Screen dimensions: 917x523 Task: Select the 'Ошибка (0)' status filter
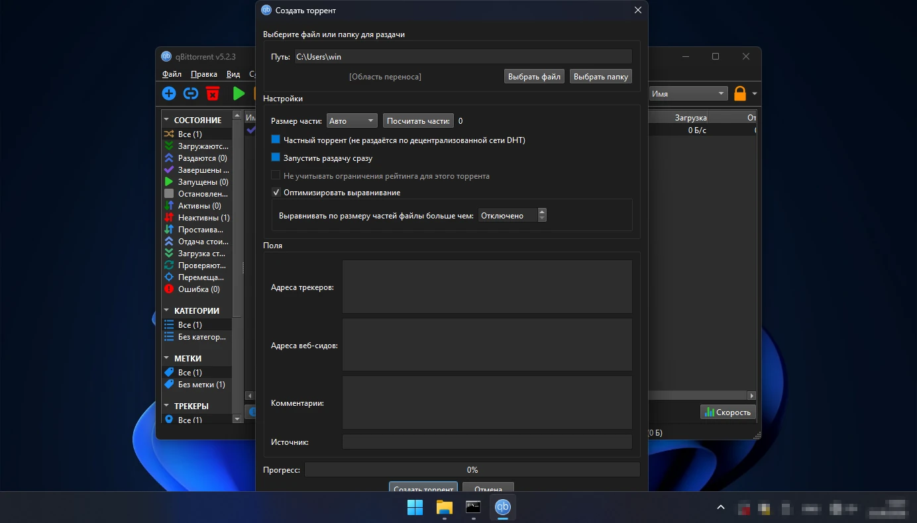point(197,289)
